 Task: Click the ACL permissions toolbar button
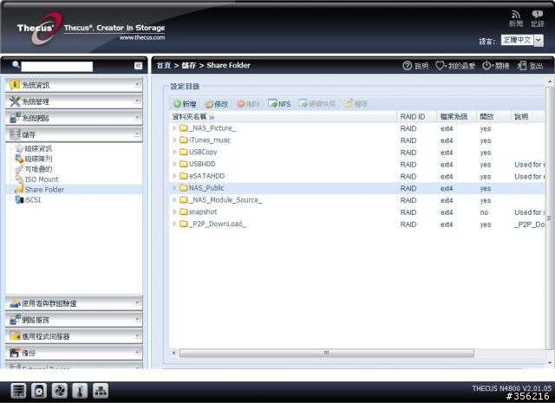356,104
